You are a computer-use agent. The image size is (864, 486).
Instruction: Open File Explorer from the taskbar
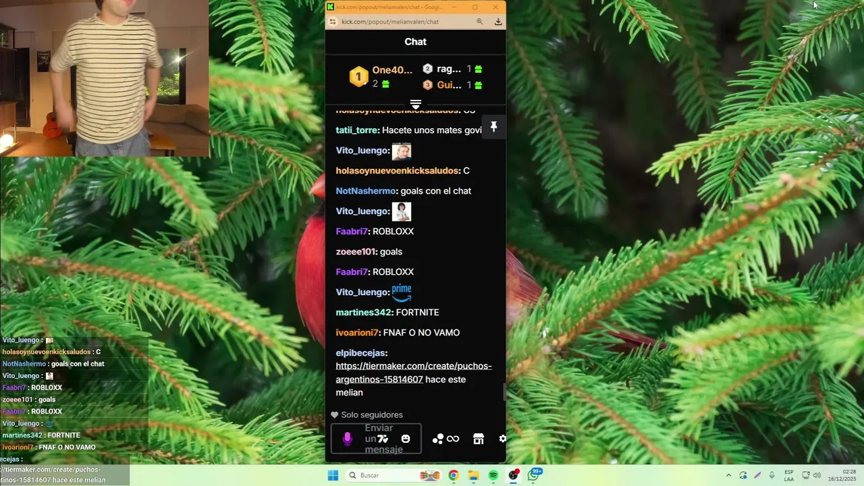(474, 475)
